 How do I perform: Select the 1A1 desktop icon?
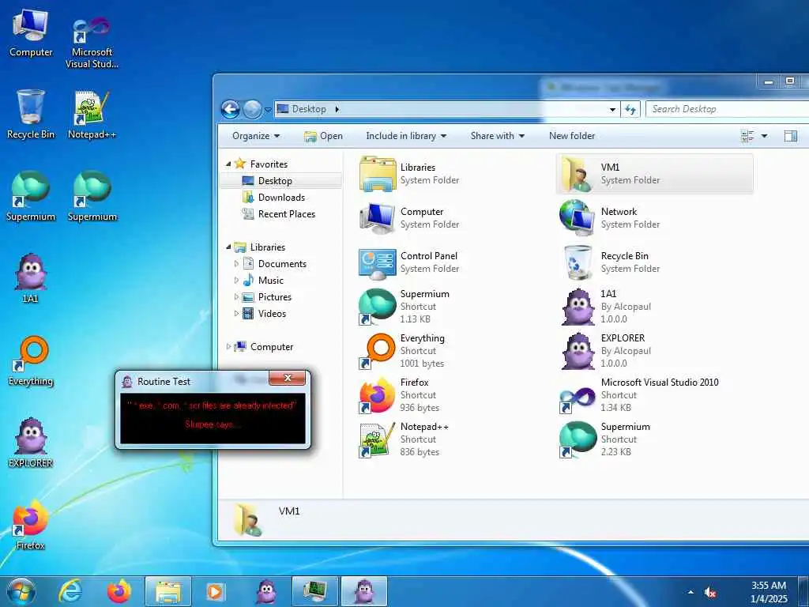[31, 277]
